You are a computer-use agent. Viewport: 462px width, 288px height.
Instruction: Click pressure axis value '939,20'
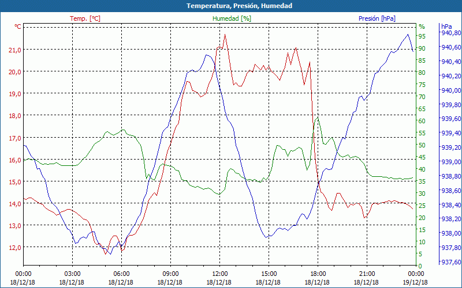pos(452,147)
